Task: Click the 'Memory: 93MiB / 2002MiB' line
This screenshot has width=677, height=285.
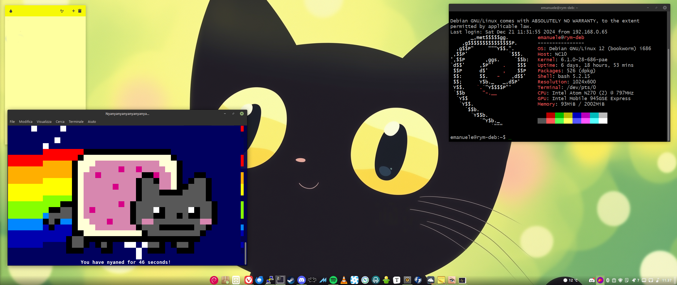Action: point(571,104)
